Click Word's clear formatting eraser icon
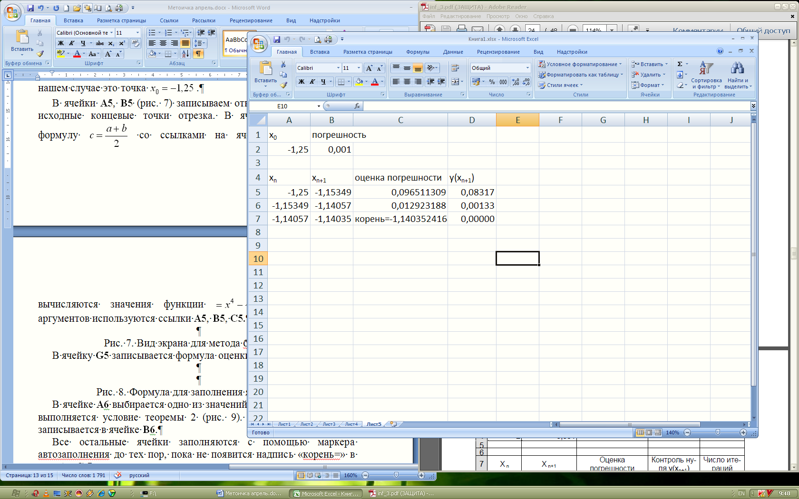 pos(136,43)
